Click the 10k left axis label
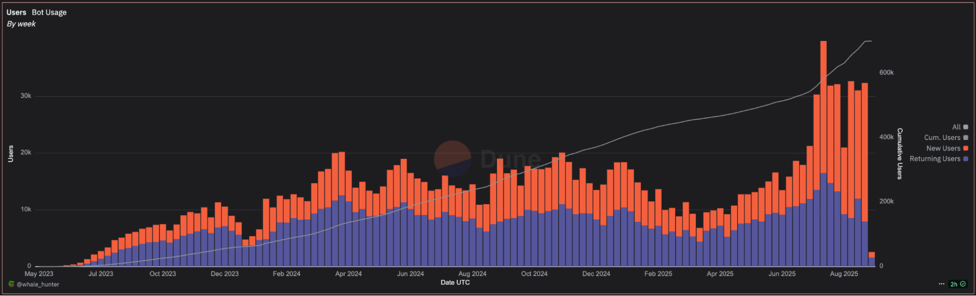This screenshot has height=296, width=976. pos(26,209)
